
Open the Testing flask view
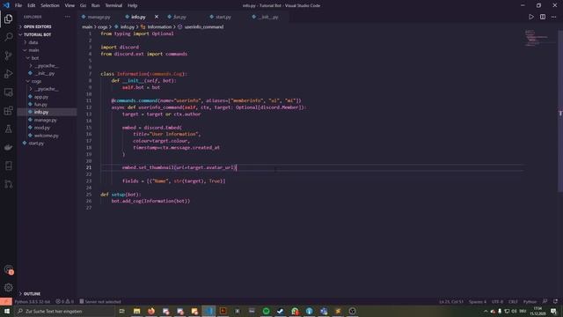[x=8, y=129]
